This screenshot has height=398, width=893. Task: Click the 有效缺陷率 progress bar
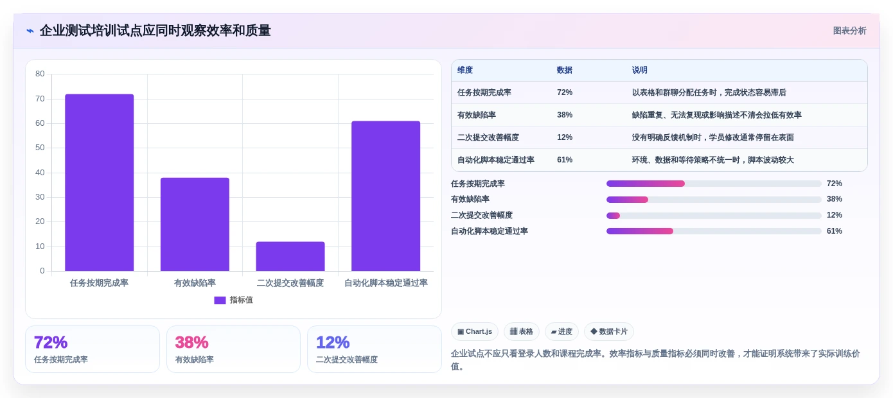(x=714, y=200)
